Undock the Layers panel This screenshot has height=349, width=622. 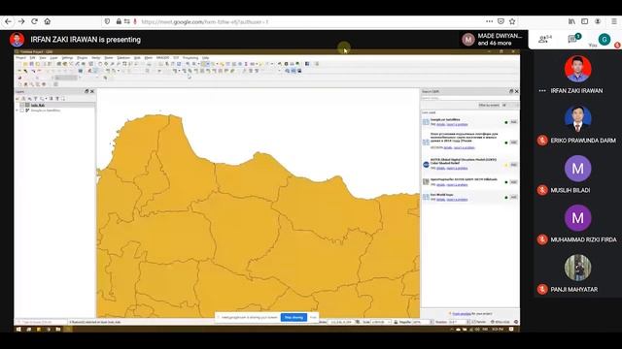click(x=86, y=91)
